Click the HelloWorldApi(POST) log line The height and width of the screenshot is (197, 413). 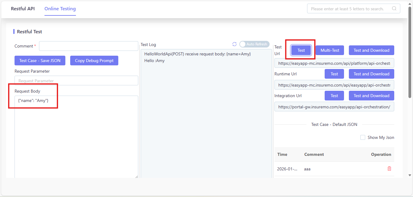198,54
